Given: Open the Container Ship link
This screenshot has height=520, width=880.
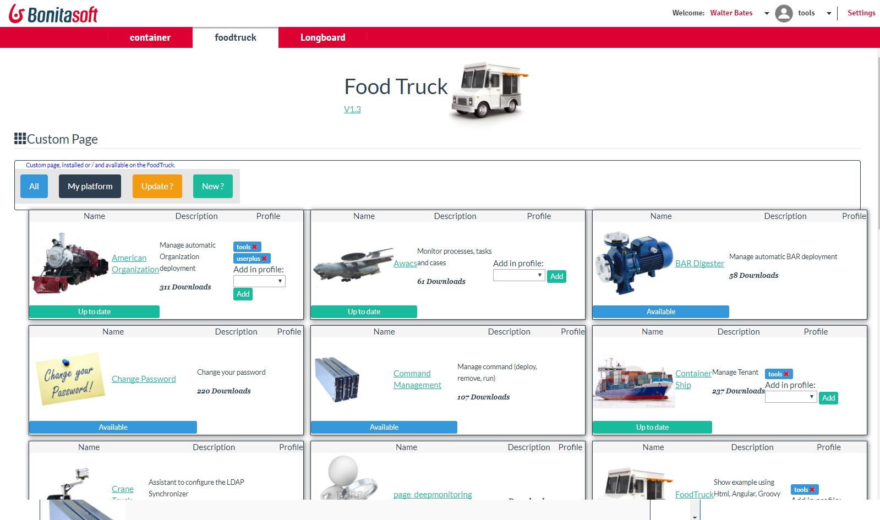Looking at the screenshot, I should [x=693, y=379].
